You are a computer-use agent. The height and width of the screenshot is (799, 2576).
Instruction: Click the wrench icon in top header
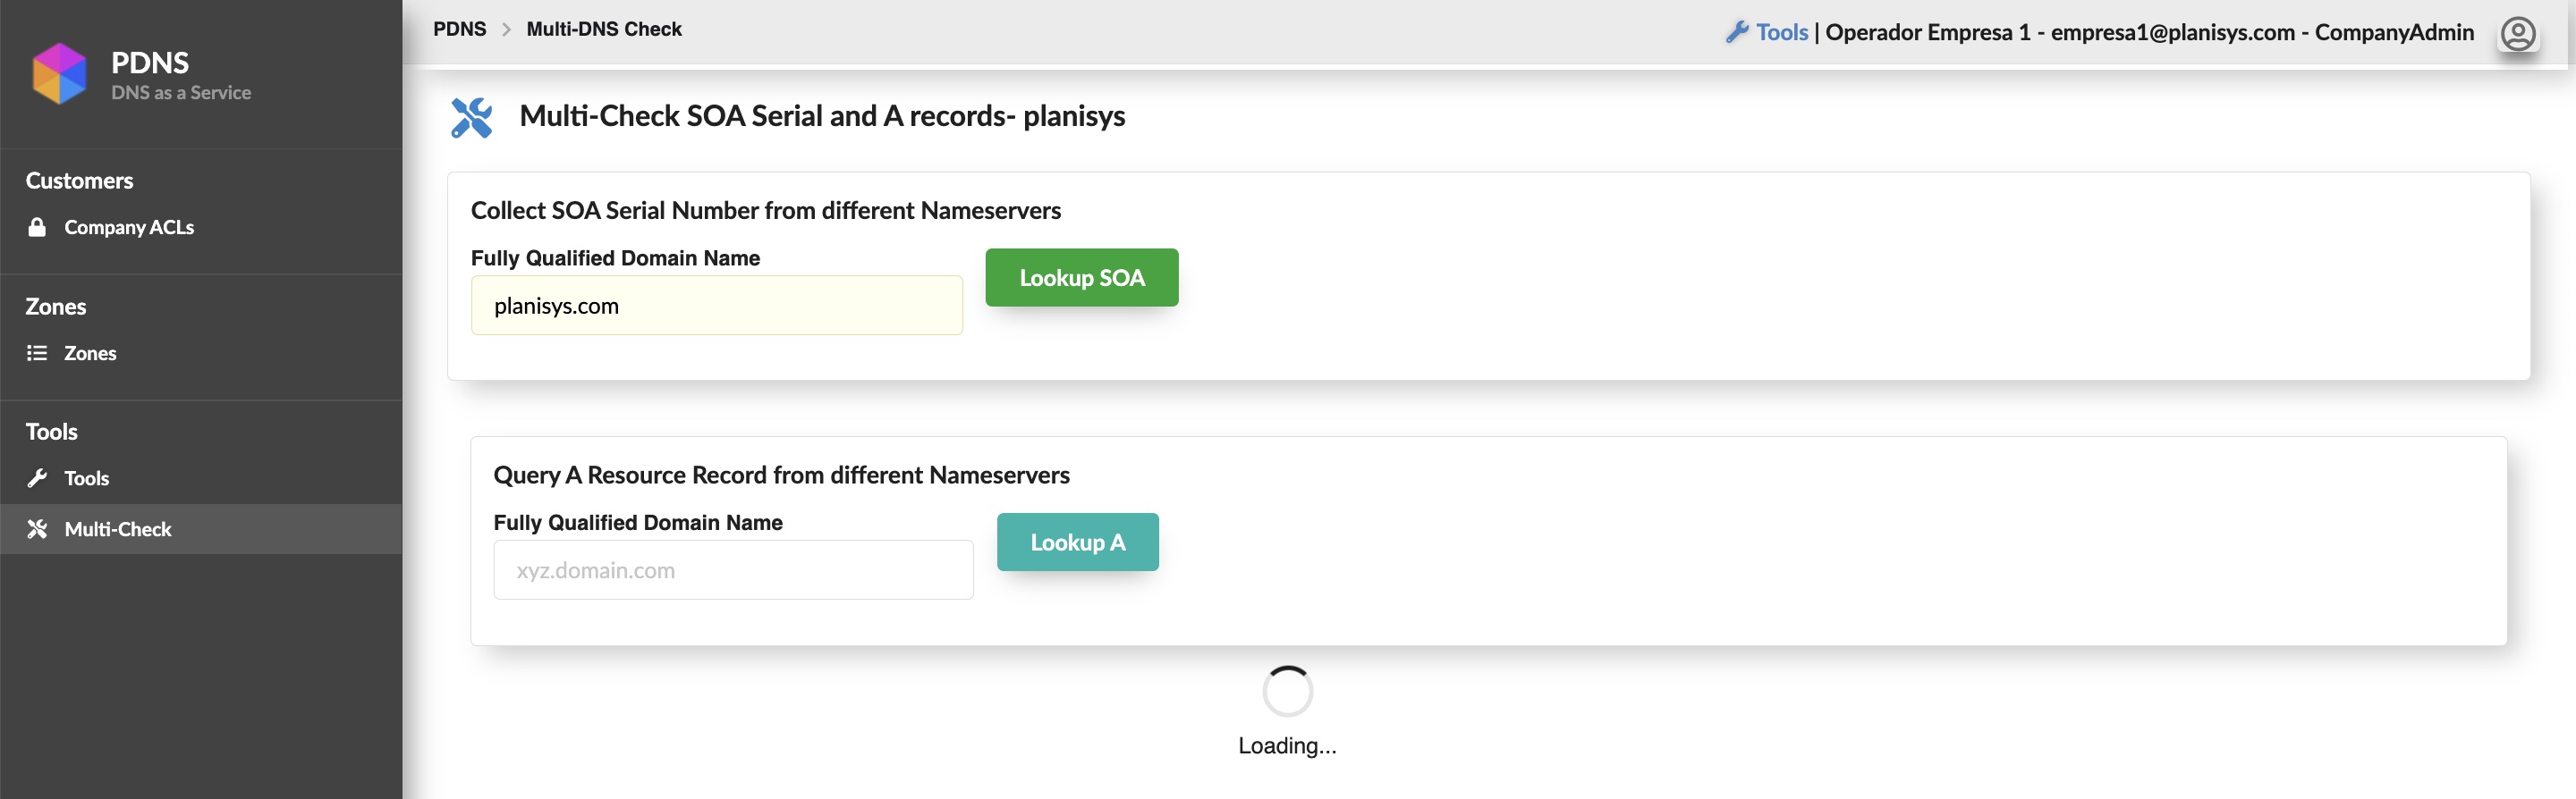pyautogui.click(x=1737, y=32)
